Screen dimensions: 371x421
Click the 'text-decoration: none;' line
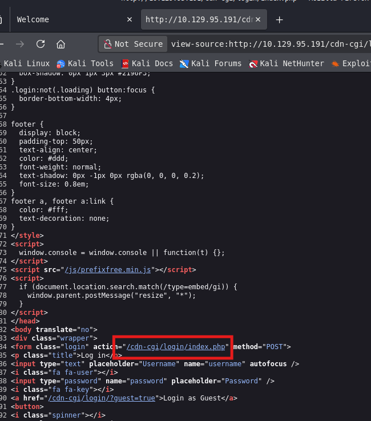tap(64, 218)
